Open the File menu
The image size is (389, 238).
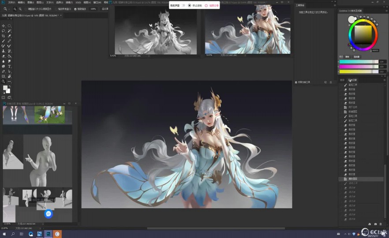[x=11, y=2]
